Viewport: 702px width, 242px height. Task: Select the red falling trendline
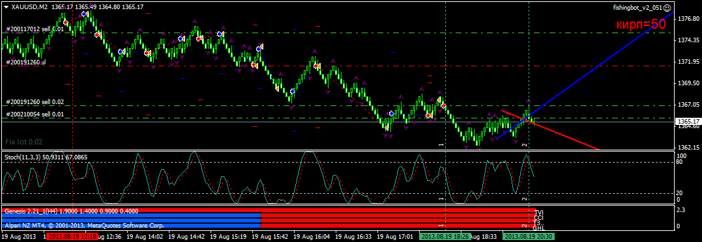[551, 130]
